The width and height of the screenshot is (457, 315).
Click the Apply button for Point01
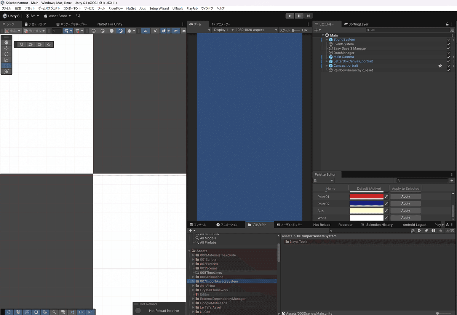click(x=405, y=196)
